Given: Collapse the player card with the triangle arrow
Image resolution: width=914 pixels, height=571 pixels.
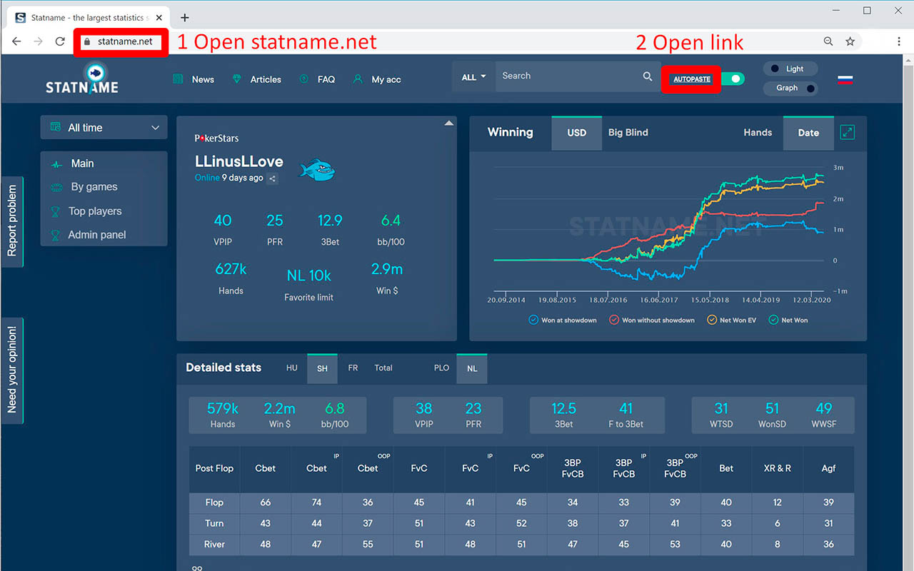Looking at the screenshot, I should pyautogui.click(x=449, y=123).
